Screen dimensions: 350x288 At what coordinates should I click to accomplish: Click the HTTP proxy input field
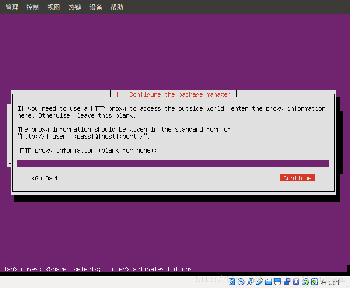coord(173,163)
